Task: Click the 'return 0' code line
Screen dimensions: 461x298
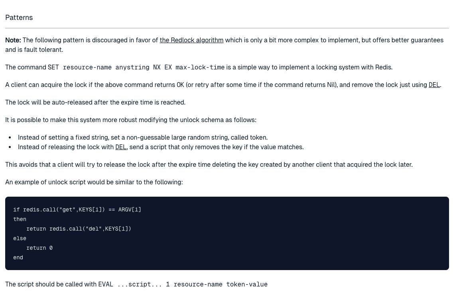Action: 39,248
